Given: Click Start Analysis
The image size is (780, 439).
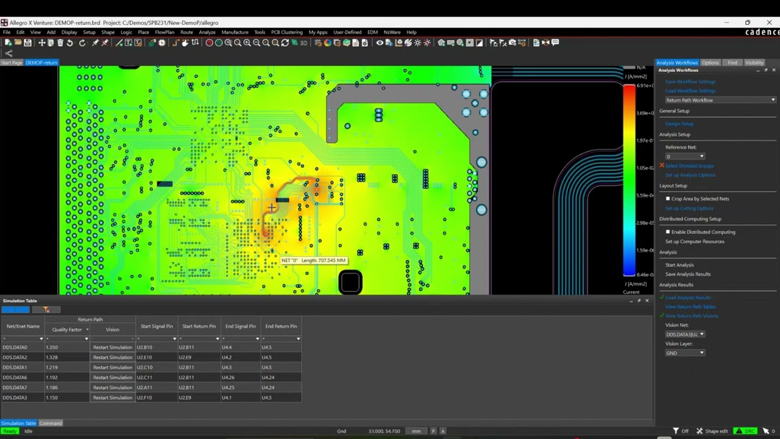Looking at the screenshot, I should click(x=679, y=265).
